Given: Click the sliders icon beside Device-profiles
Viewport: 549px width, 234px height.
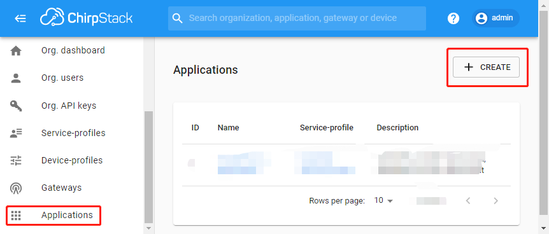Looking at the screenshot, I should [16, 160].
